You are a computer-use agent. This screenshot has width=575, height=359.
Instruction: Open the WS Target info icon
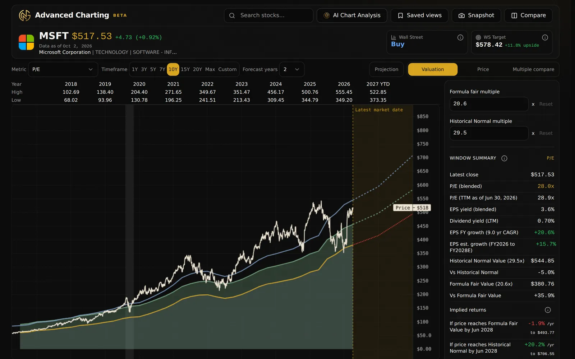click(x=545, y=37)
